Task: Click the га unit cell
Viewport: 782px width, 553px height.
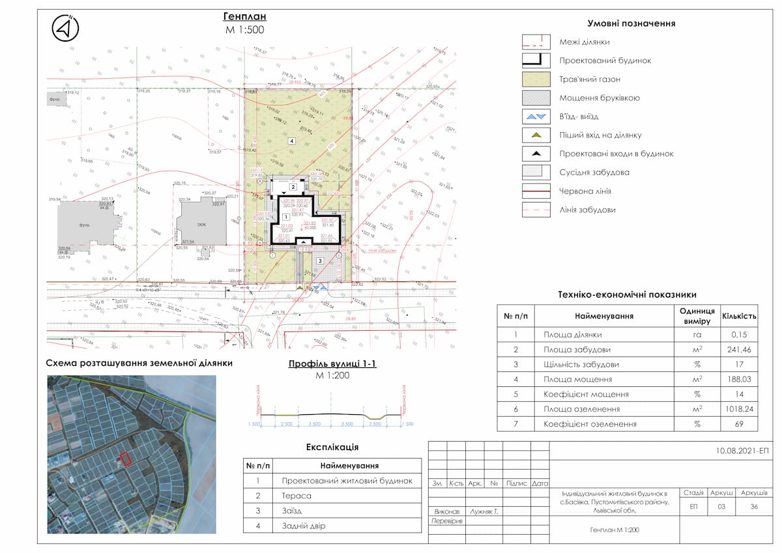Action: [x=697, y=335]
